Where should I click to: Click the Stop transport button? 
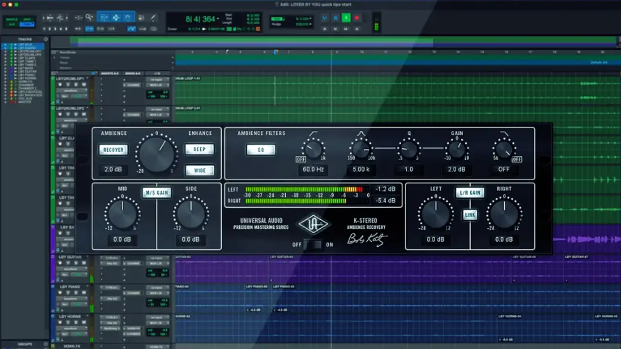click(x=335, y=18)
